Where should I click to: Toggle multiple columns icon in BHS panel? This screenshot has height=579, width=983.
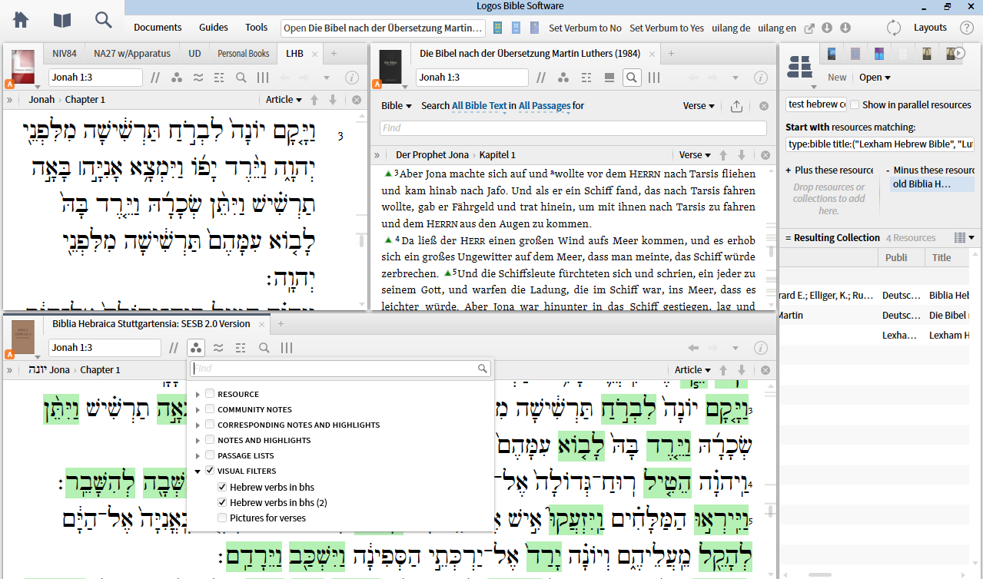(286, 348)
